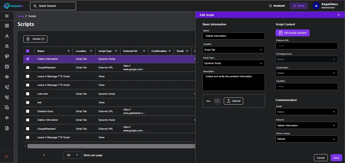Click the Angeldocs user avatar
The width and height of the screenshot is (345, 163).
(x=316, y=6)
